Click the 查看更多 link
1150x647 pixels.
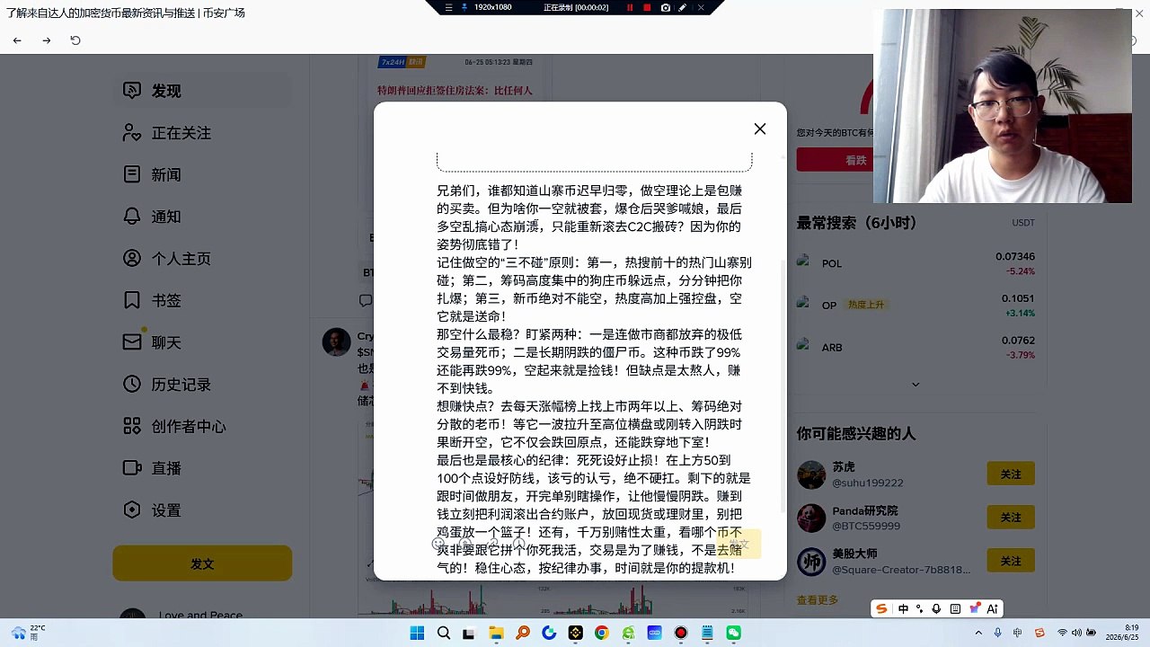[x=818, y=600]
